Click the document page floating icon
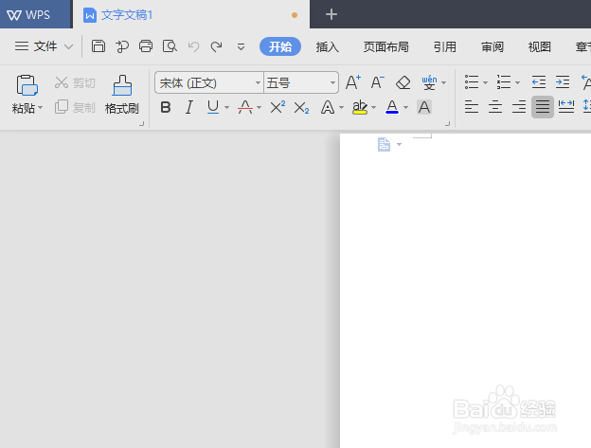 click(385, 144)
